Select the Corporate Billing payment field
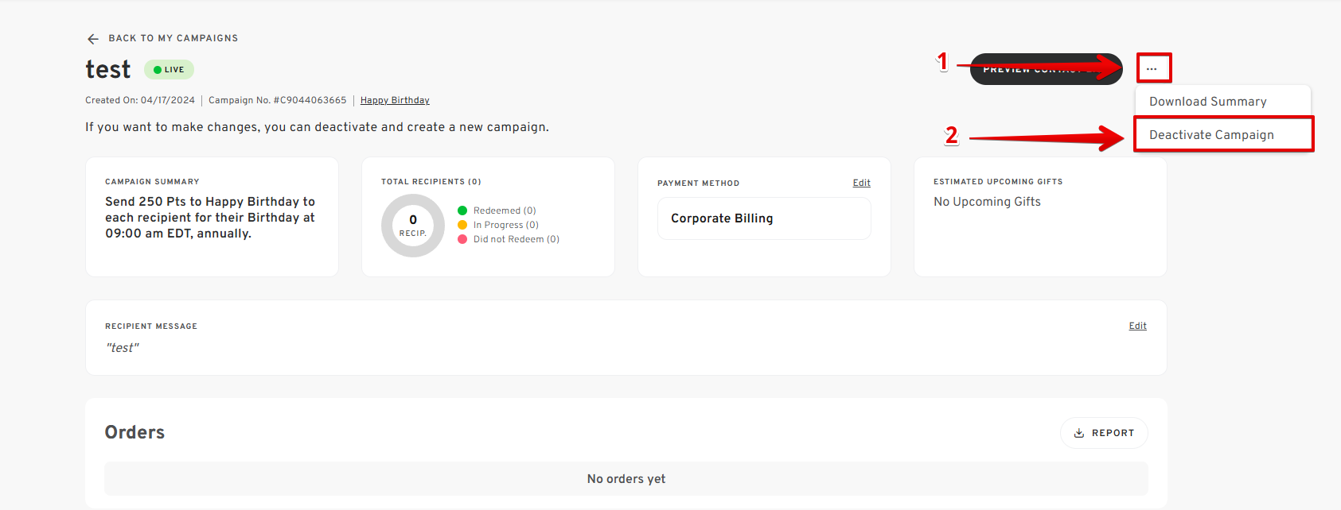1341x510 pixels. tap(764, 218)
